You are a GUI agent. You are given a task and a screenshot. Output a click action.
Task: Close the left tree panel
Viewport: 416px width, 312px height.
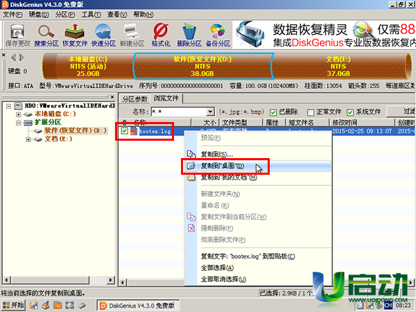(x=112, y=97)
